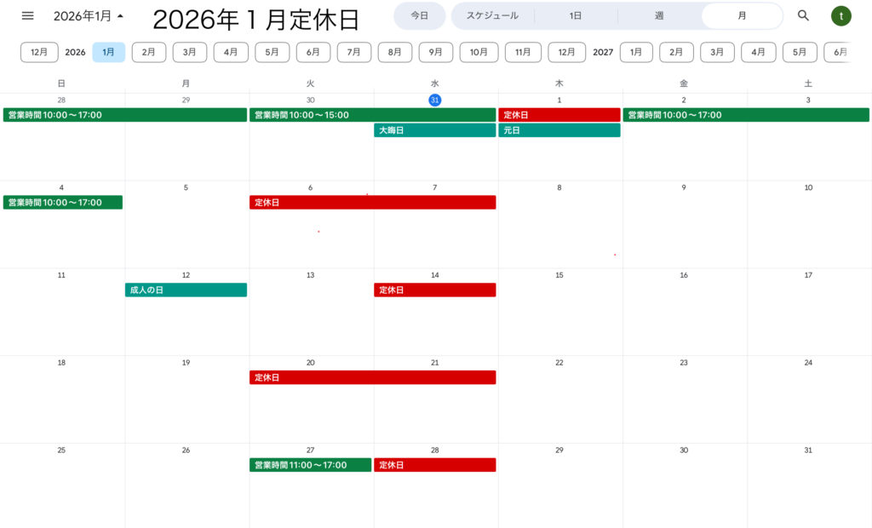Click the search magnifier icon
Image resolution: width=872 pixels, height=528 pixels.
point(803,16)
